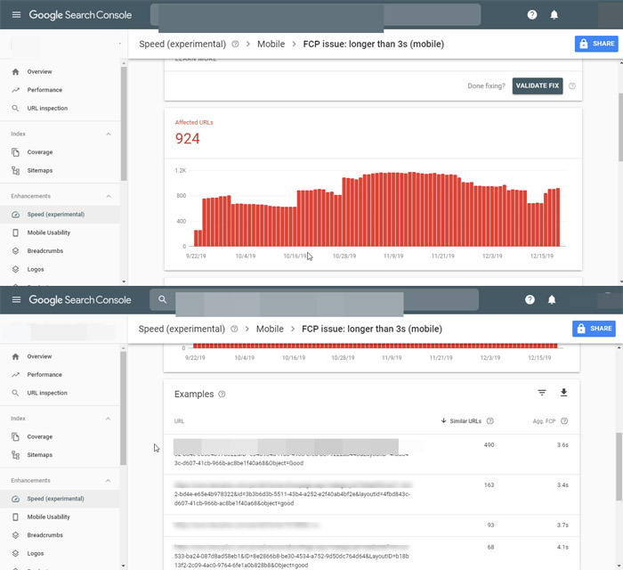Click help icon beside Speed (experimental) in bottom breadcrumb

234,329
